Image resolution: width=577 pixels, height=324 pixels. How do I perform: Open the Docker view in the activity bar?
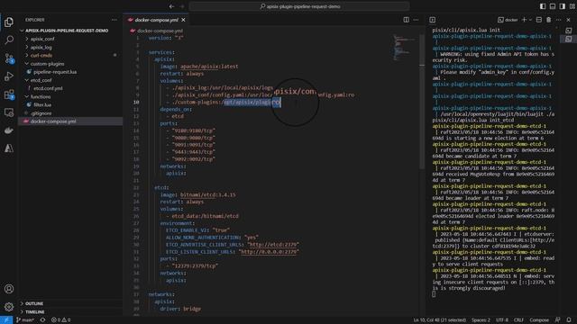[9, 130]
